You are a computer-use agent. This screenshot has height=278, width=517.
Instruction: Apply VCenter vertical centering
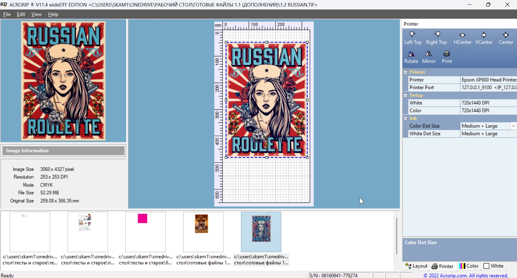click(x=484, y=38)
